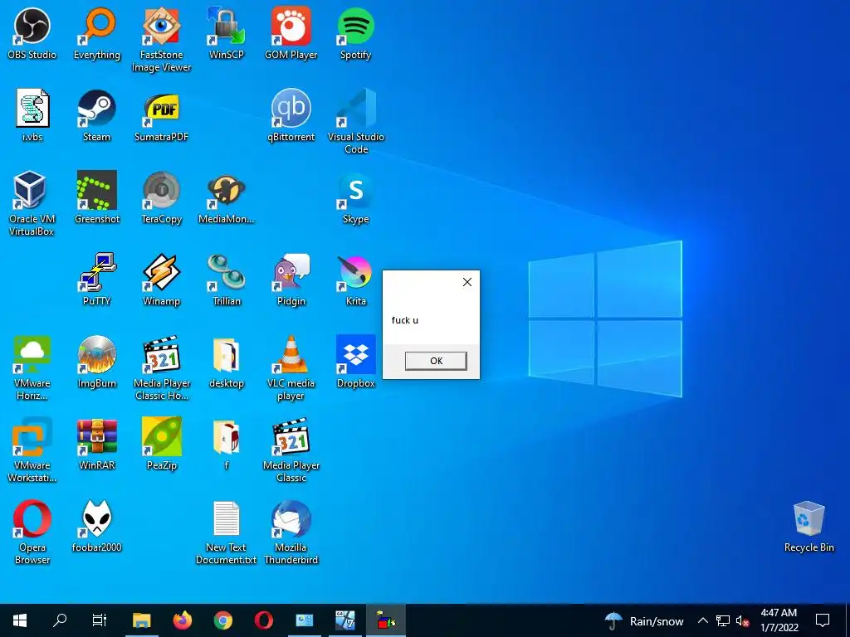Select the qBittorrent desktop icon
The height and width of the screenshot is (637, 850).
(x=291, y=115)
